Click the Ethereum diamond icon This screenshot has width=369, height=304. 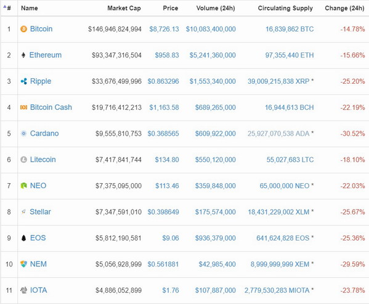point(23,55)
